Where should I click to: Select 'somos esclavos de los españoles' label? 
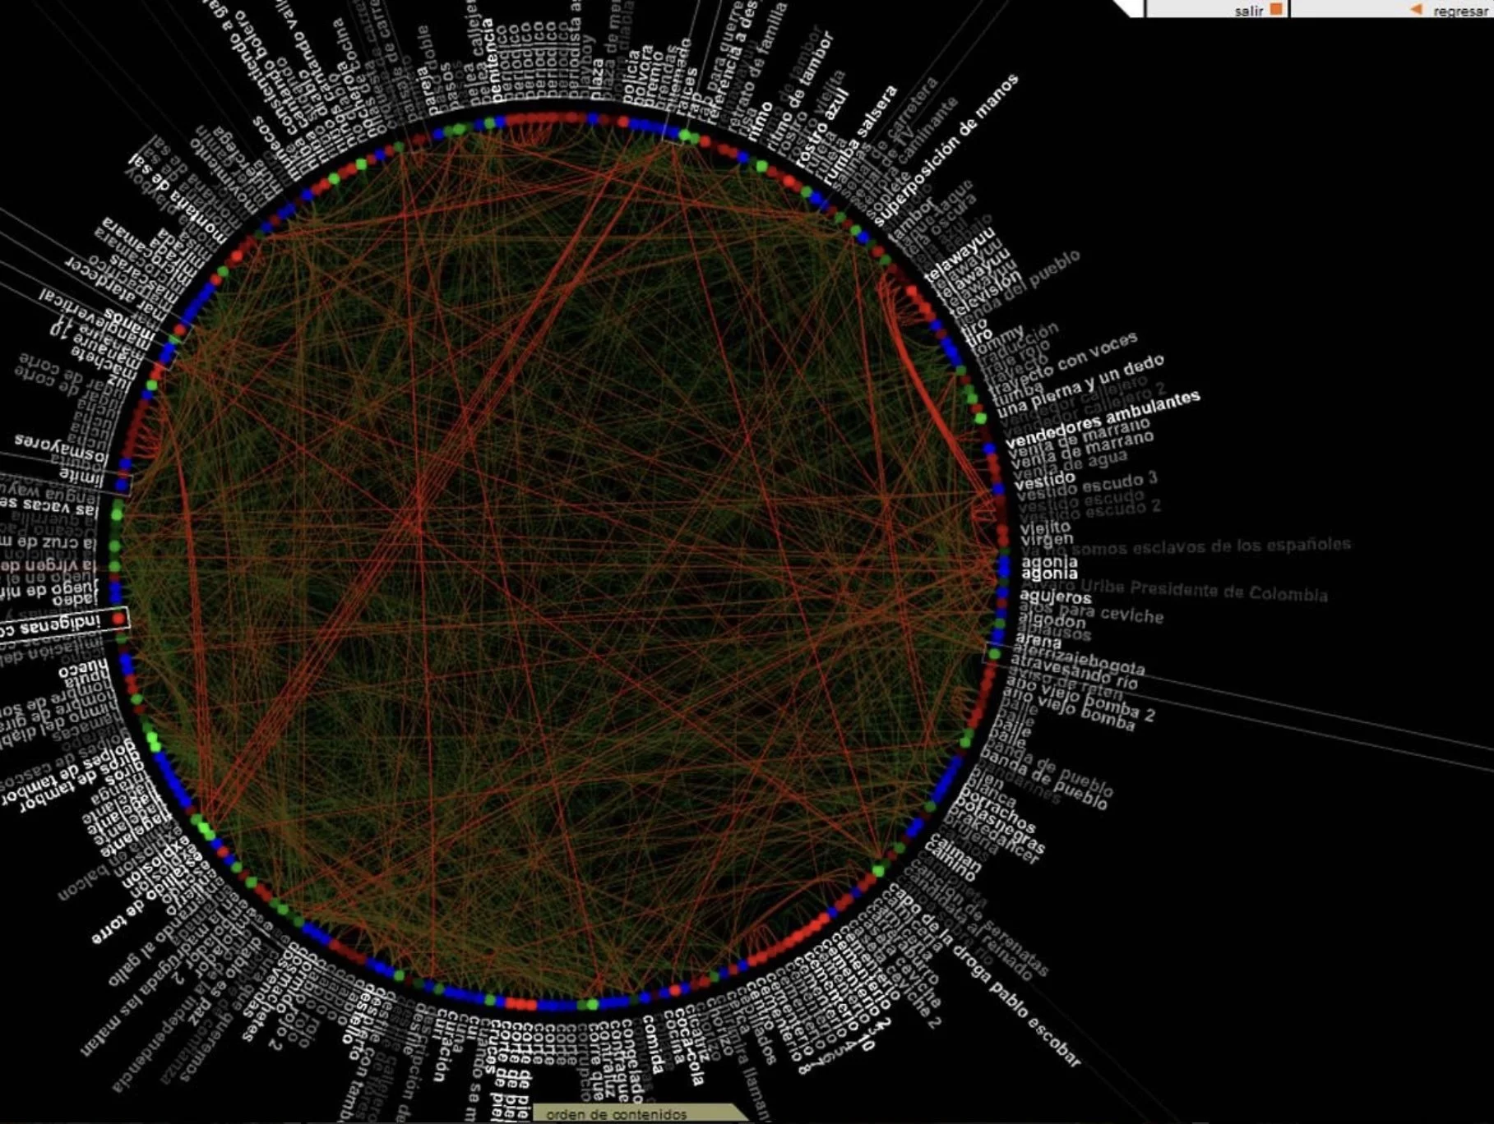click(x=1211, y=546)
